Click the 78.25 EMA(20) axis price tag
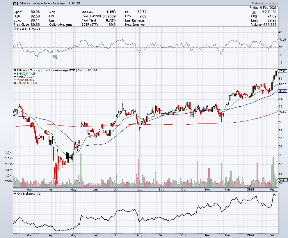The image size is (288, 238). (x=282, y=84)
